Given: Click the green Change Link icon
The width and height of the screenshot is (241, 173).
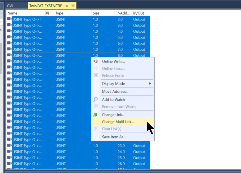Looking at the screenshot, I should pyautogui.click(x=96, y=115).
